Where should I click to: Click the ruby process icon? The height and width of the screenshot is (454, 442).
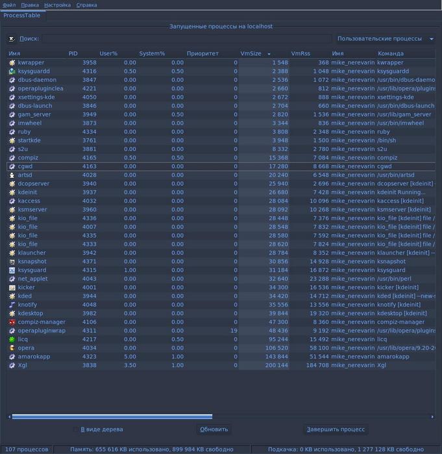pos(12,132)
